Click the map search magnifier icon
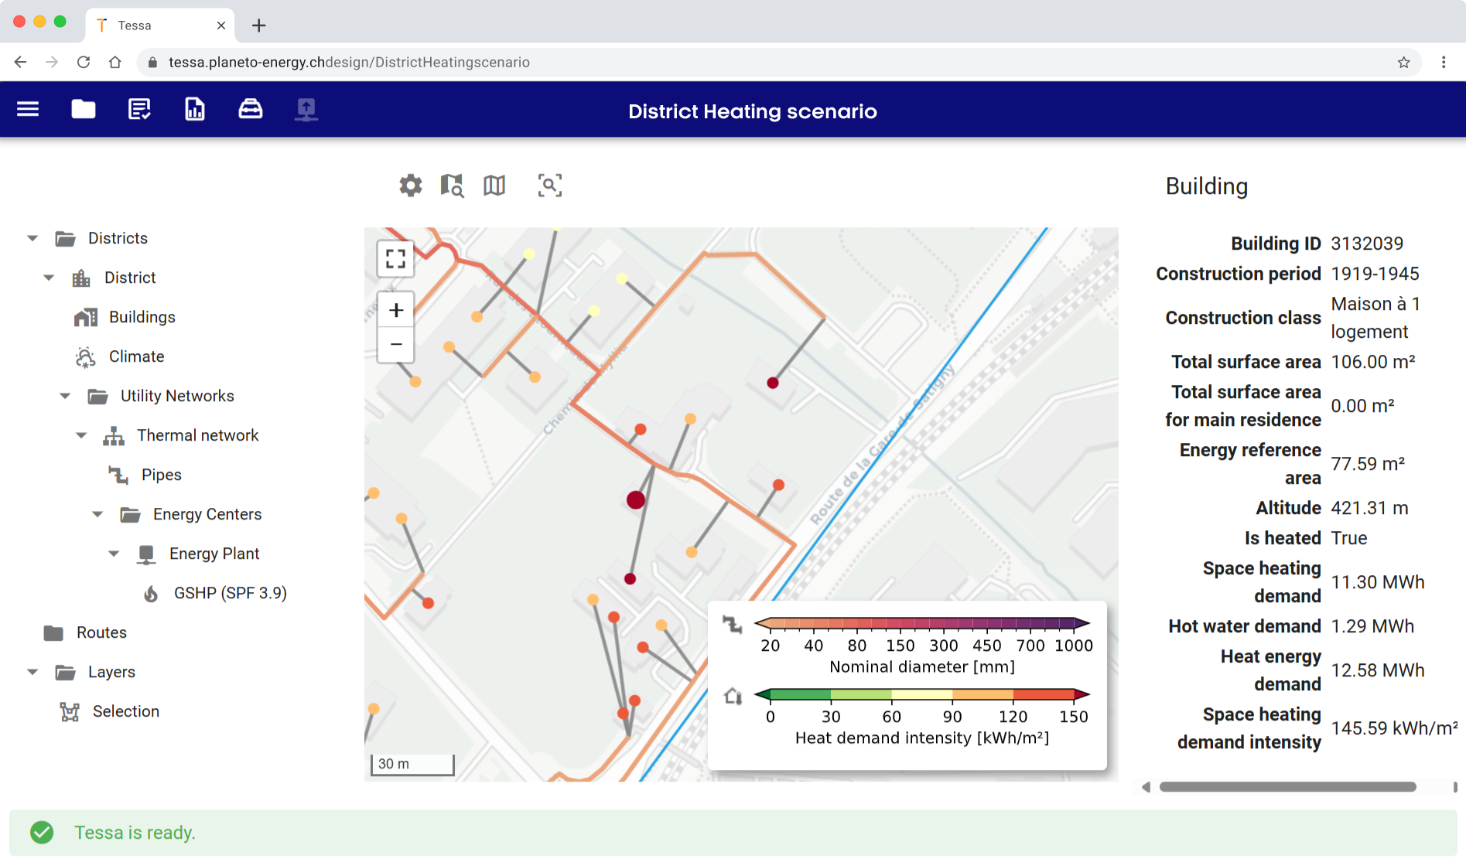 (452, 186)
